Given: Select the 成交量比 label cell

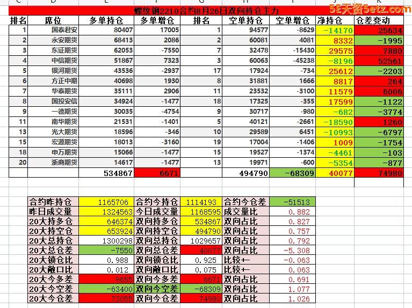Looking at the screenshot, I should click(x=245, y=211).
